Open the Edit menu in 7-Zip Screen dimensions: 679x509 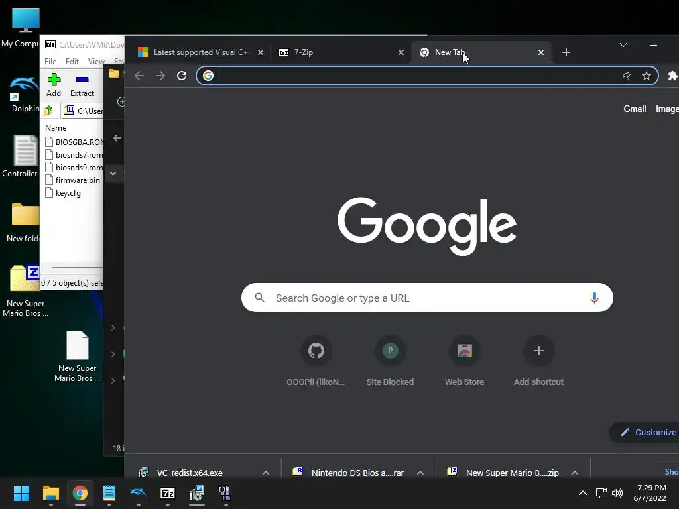pos(72,62)
